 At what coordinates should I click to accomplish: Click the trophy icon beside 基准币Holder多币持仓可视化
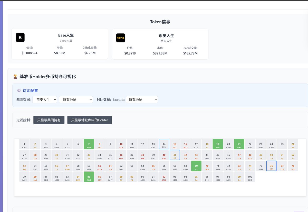[15, 77]
